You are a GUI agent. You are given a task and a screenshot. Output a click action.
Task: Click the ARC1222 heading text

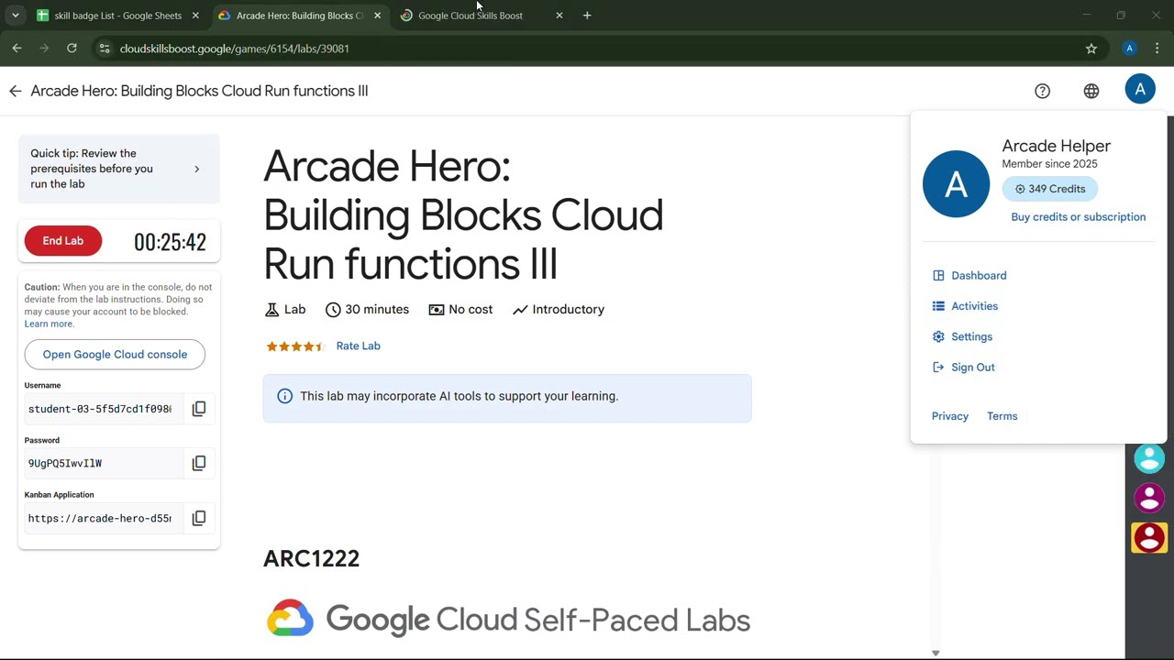click(x=311, y=558)
